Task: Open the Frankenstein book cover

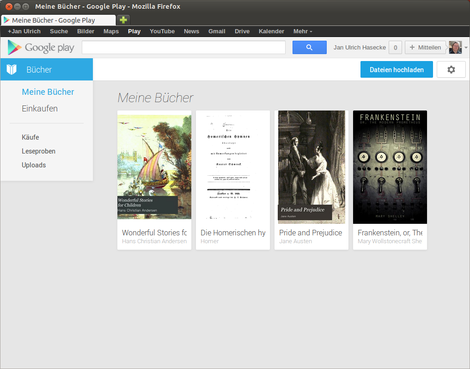Action: pyautogui.click(x=390, y=167)
